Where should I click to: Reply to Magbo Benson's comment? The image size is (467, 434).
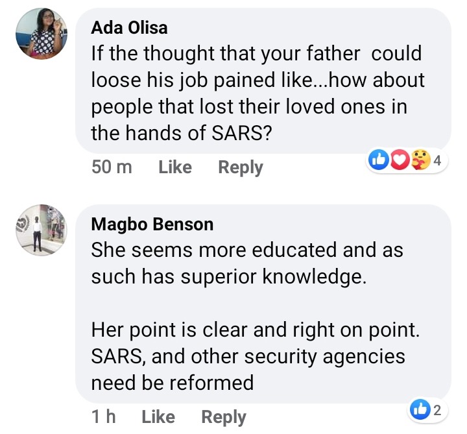(224, 417)
